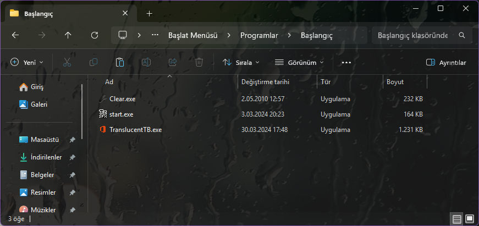This screenshot has width=479, height=226.
Task: Click the Başlangıç klasöründe search box
Action: click(x=422, y=35)
